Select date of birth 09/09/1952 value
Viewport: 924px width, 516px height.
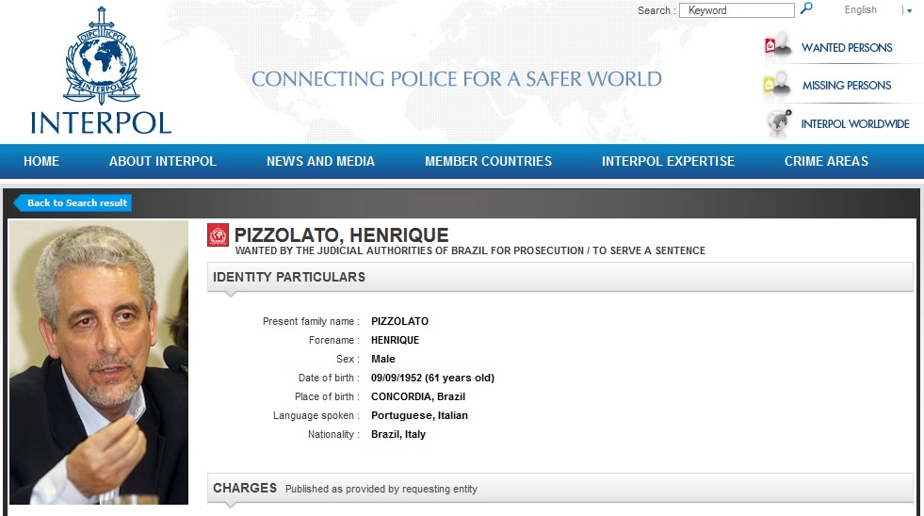pos(432,379)
